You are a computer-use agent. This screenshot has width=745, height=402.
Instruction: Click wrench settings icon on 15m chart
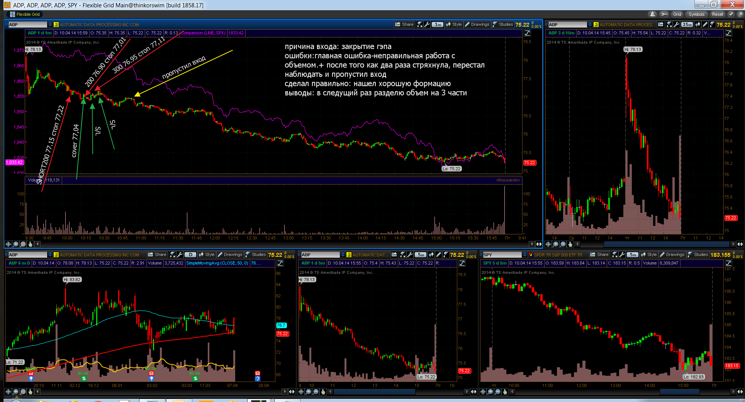pyautogui.click(x=676, y=24)
